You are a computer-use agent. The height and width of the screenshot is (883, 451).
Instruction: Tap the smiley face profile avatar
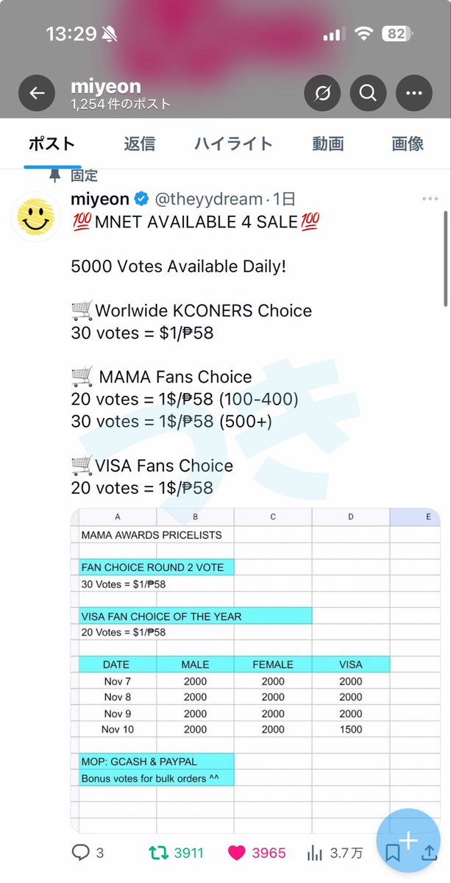pyautogui.click(x=35, y=217)
